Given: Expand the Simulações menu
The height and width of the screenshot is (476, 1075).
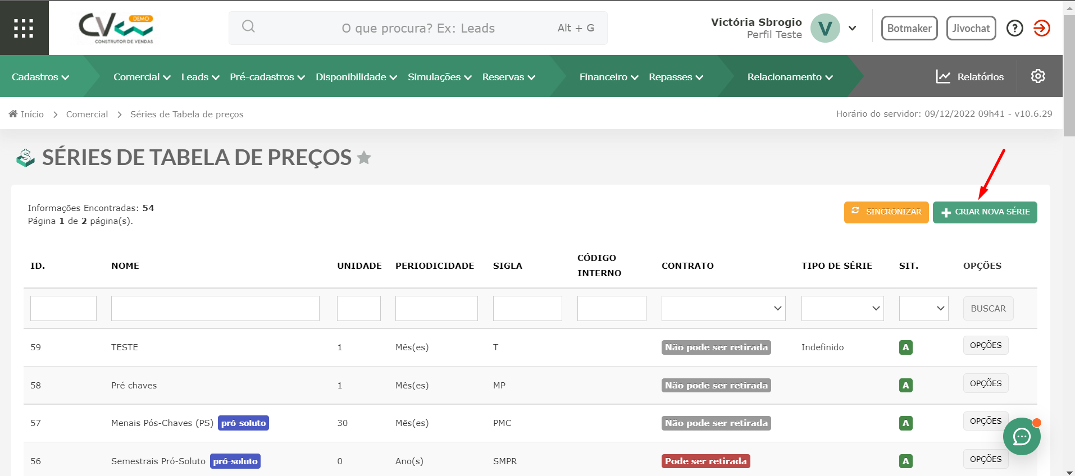Looking at the screenshot, I should coord(439,77).
